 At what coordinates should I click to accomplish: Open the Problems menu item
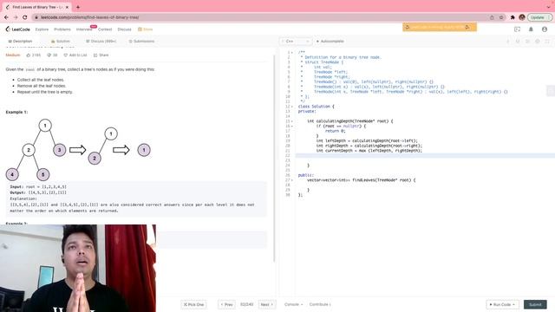point(62,29)
